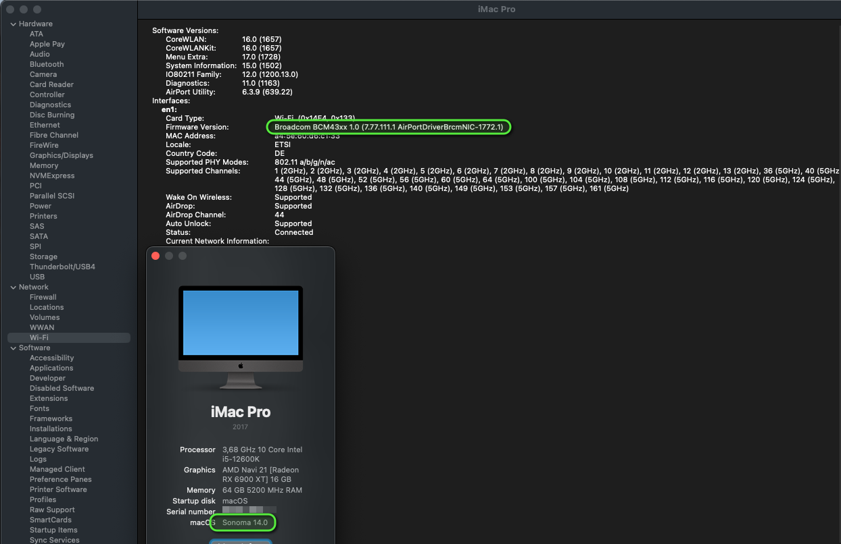Close the About This Mac window
This screenshot has height=544, width=841.
point(155,256)
